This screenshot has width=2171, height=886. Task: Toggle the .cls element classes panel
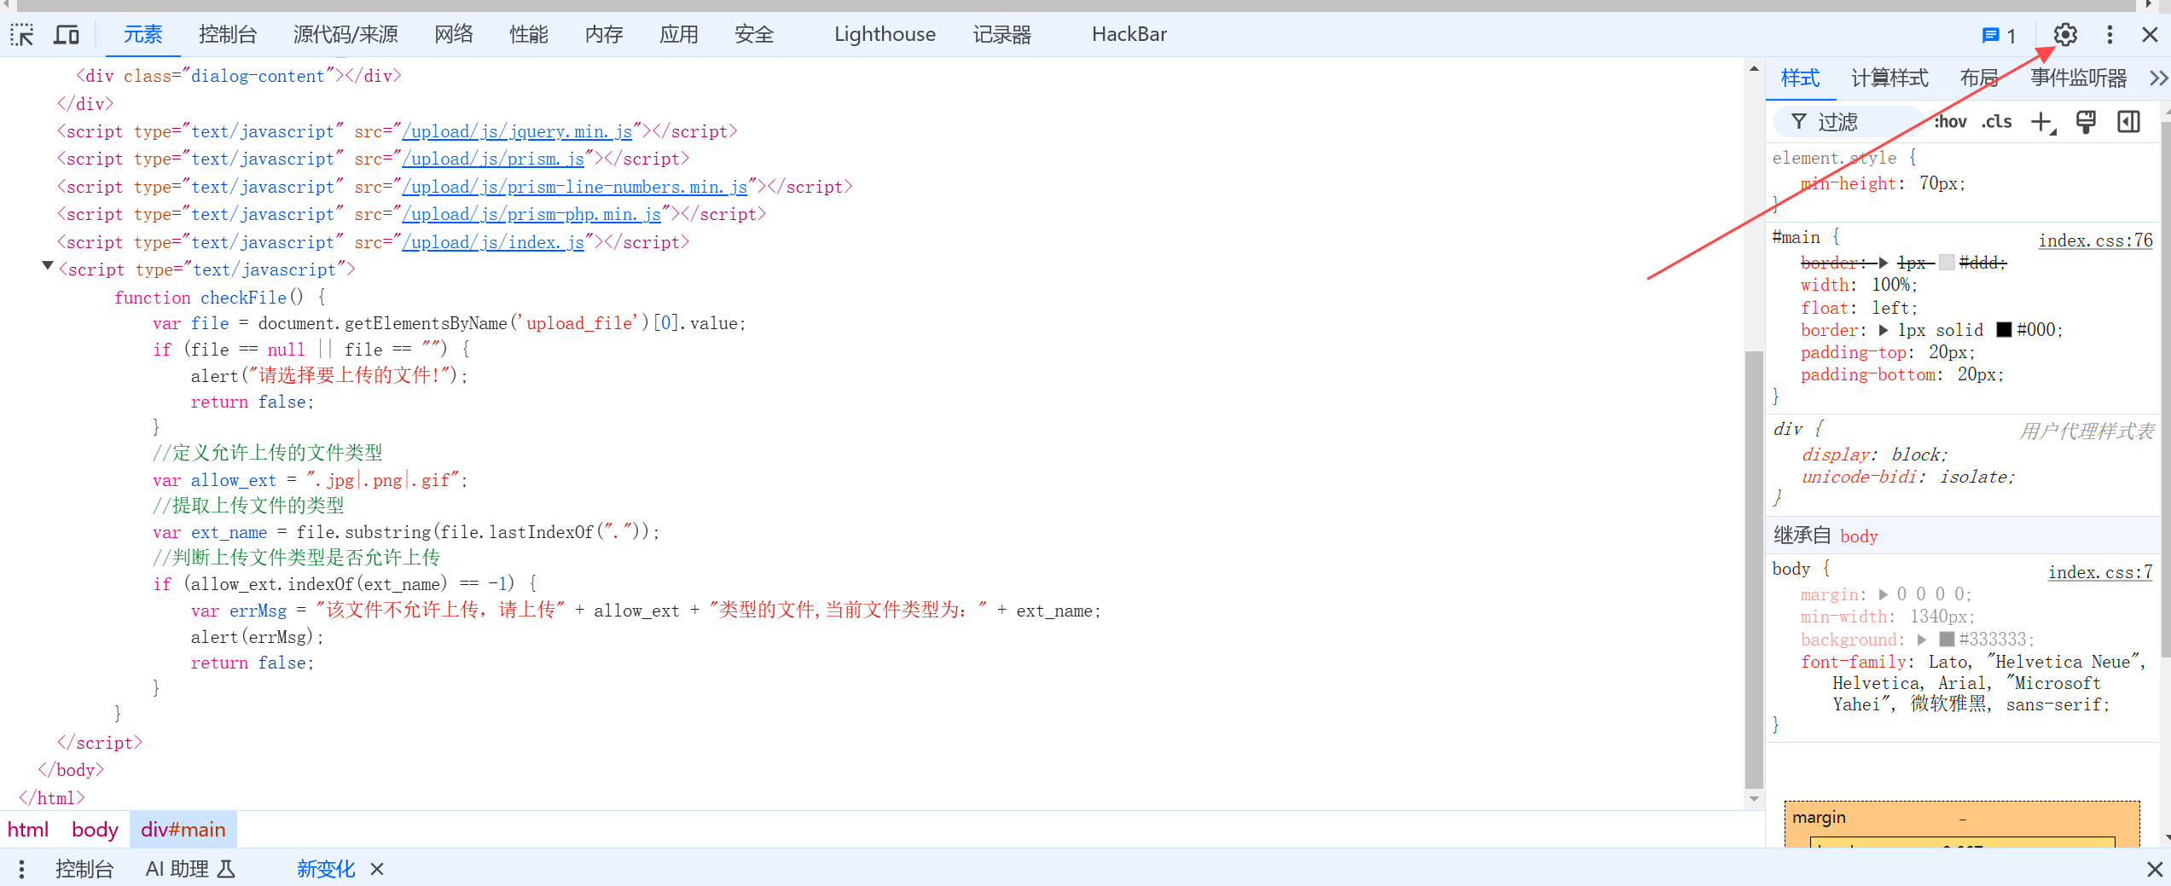click(1996, 122)
